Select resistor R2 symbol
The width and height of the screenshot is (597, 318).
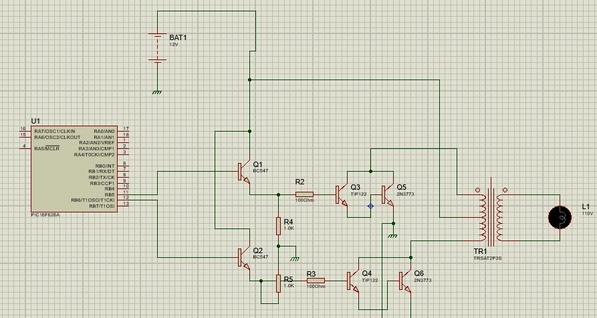(305, 195)
